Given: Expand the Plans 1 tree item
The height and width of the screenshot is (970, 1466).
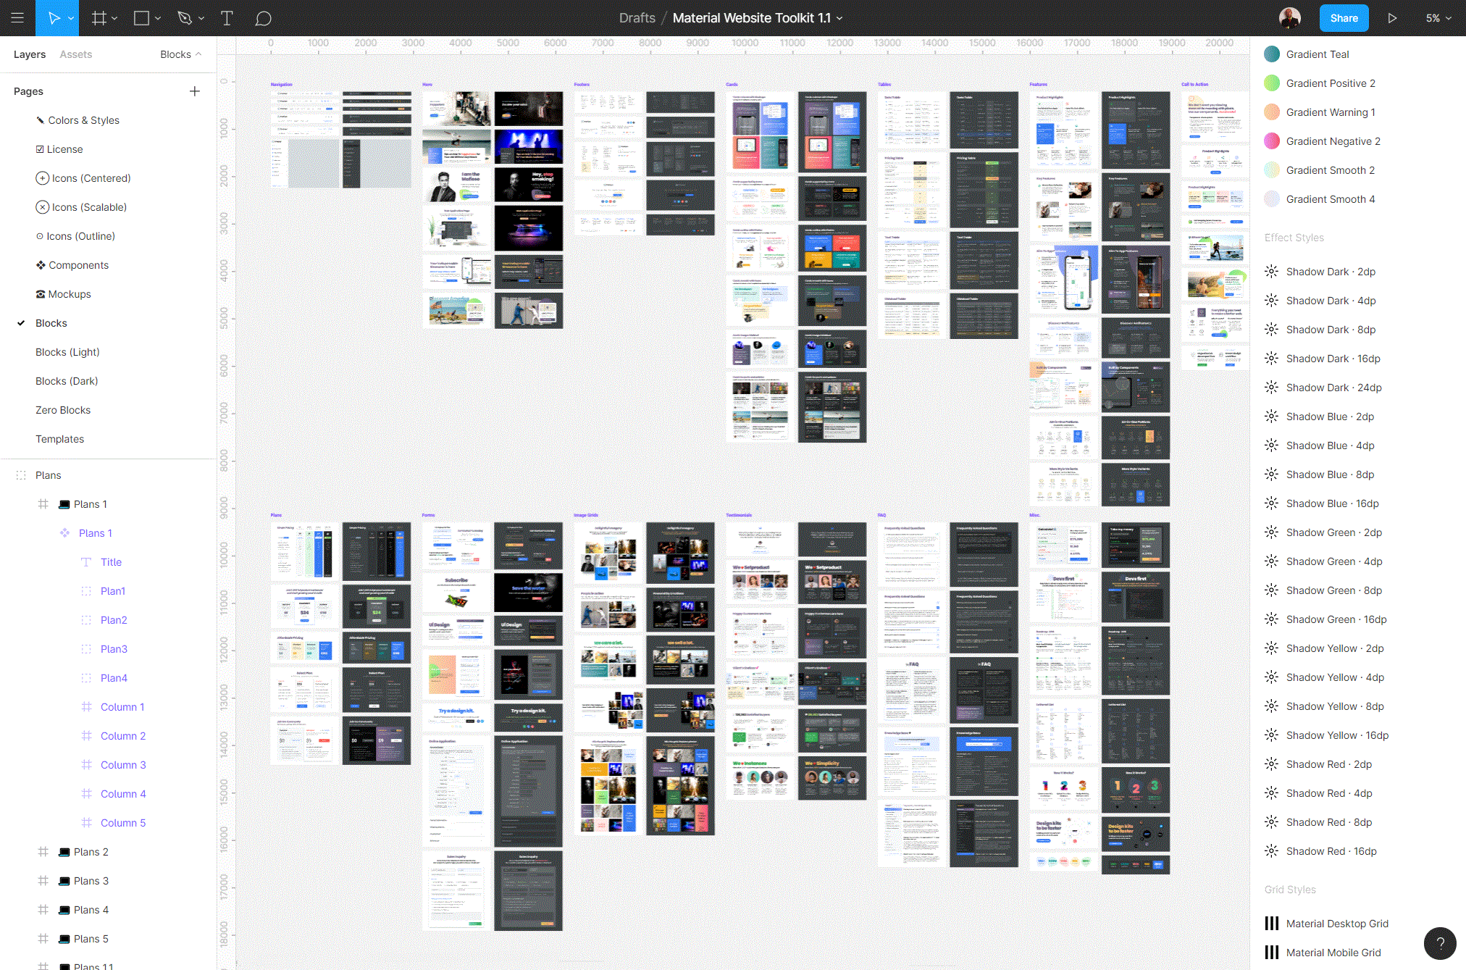Looking at the screenshot, I should click(30, 503).
